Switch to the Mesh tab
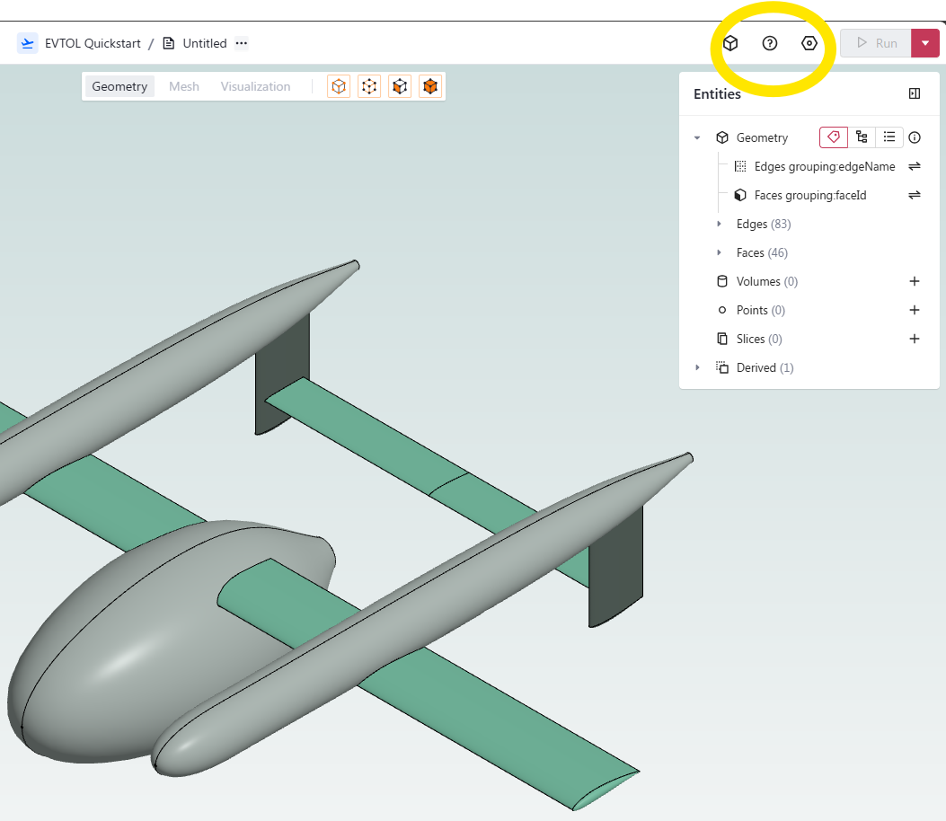 click(x=184, y=86)
